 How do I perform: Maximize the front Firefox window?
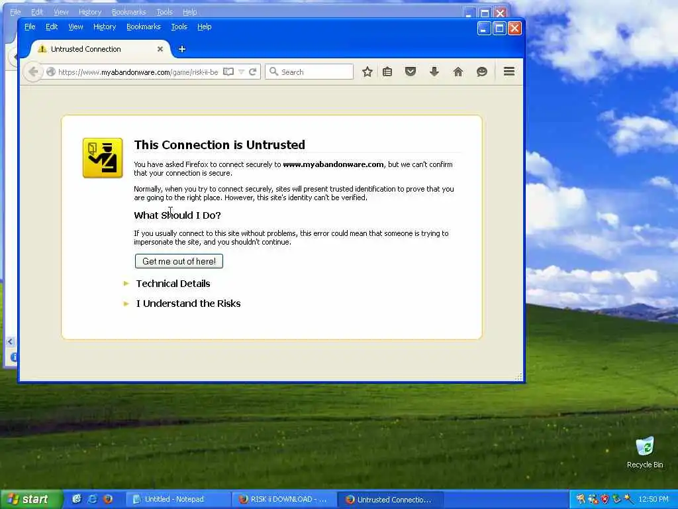tap(499, 28)
